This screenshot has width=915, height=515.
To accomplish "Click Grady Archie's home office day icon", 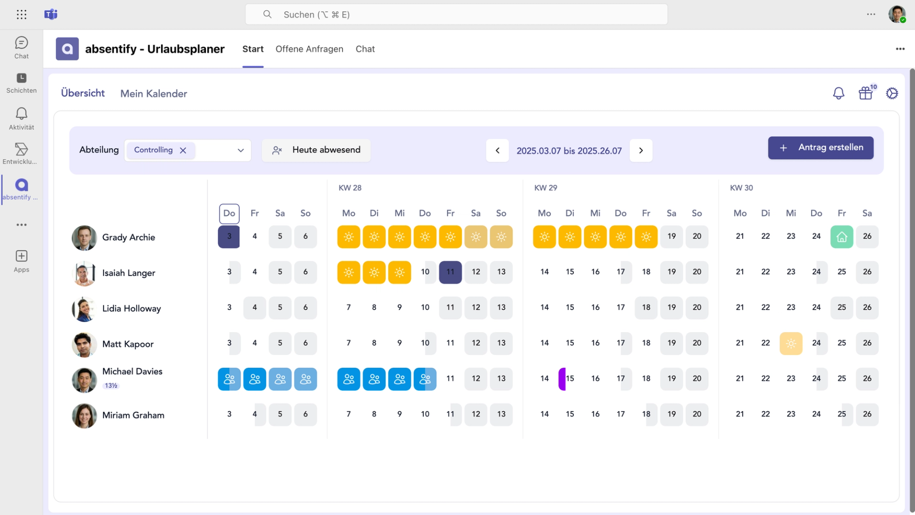I will [x=842, y=237].
